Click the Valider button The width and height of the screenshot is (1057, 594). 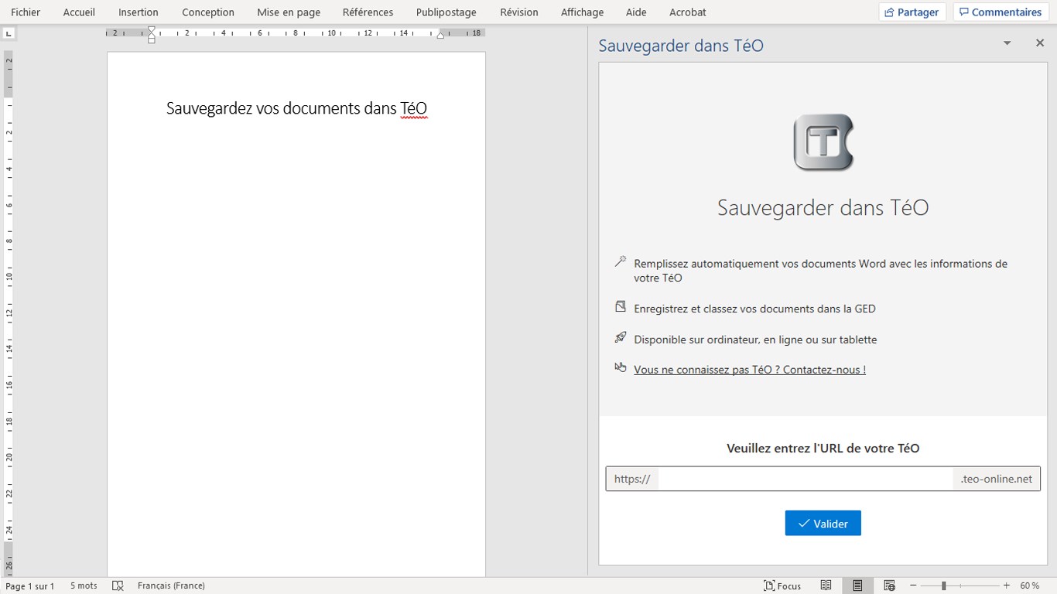(823, 524)
